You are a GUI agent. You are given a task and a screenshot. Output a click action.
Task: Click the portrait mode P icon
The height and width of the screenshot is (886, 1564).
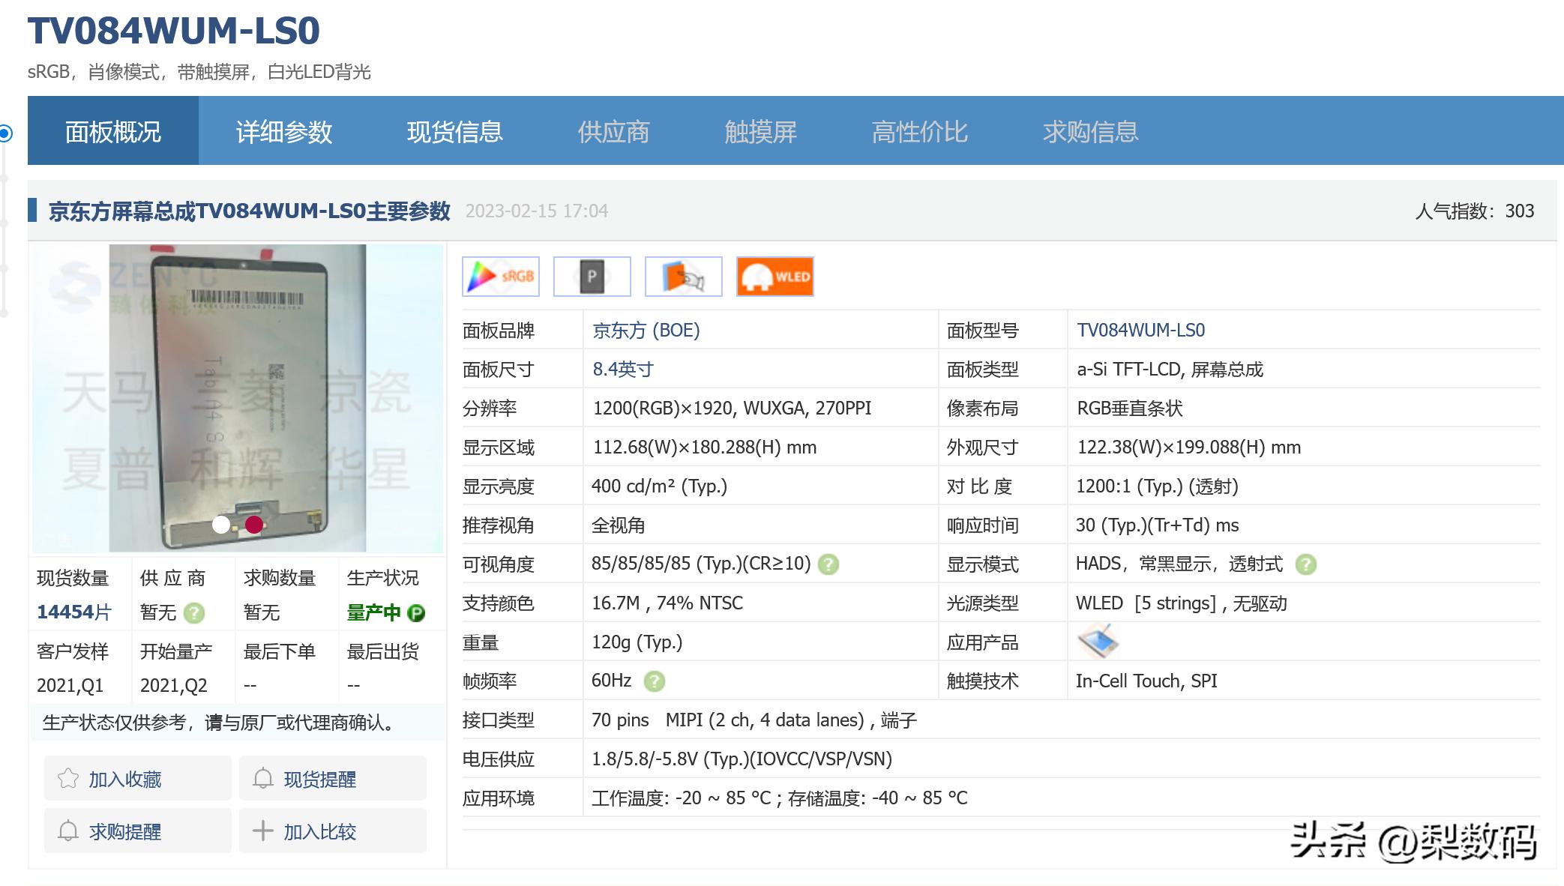click(x=592, y=277)
